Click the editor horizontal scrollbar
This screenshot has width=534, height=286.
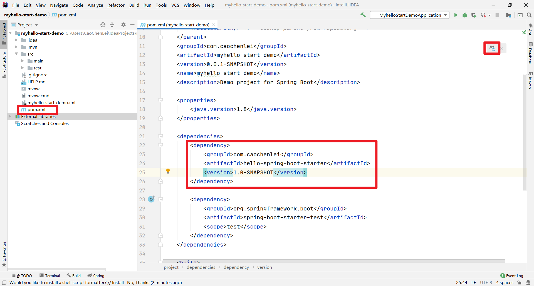pos(334,261)
